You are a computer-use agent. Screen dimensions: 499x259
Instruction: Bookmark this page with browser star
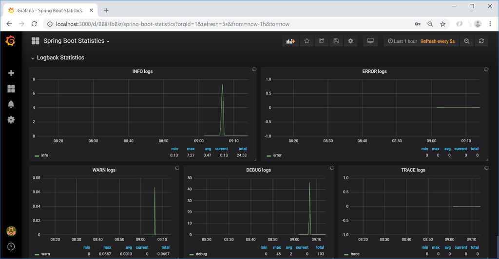[442, 24]
